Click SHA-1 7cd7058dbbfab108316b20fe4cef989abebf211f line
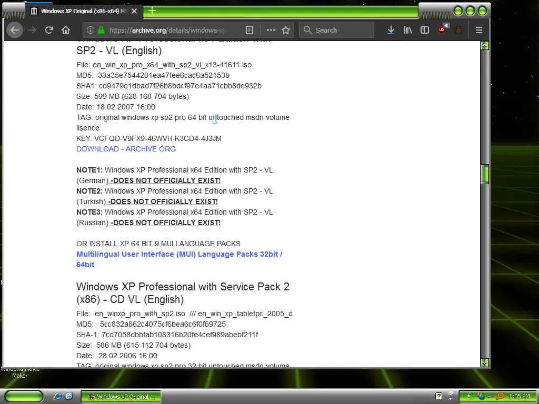Screen dimensions: 539x404 click(167, 335)
